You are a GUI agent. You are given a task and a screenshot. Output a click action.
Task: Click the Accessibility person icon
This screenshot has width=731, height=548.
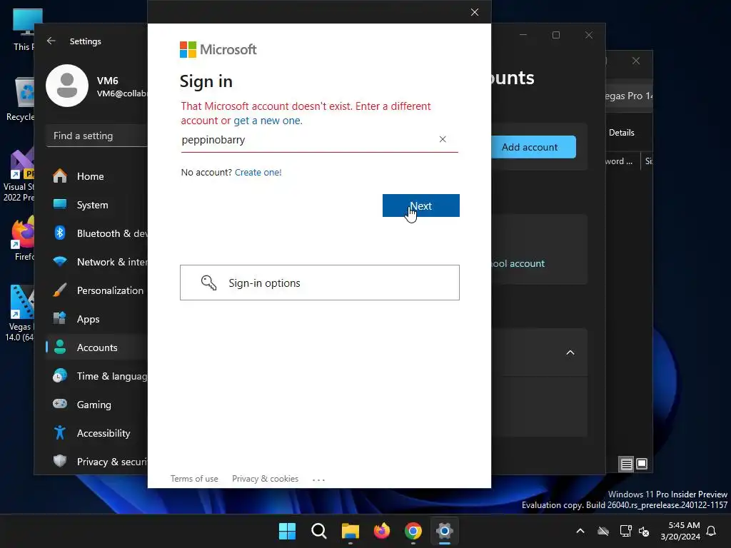coord(60,432)
